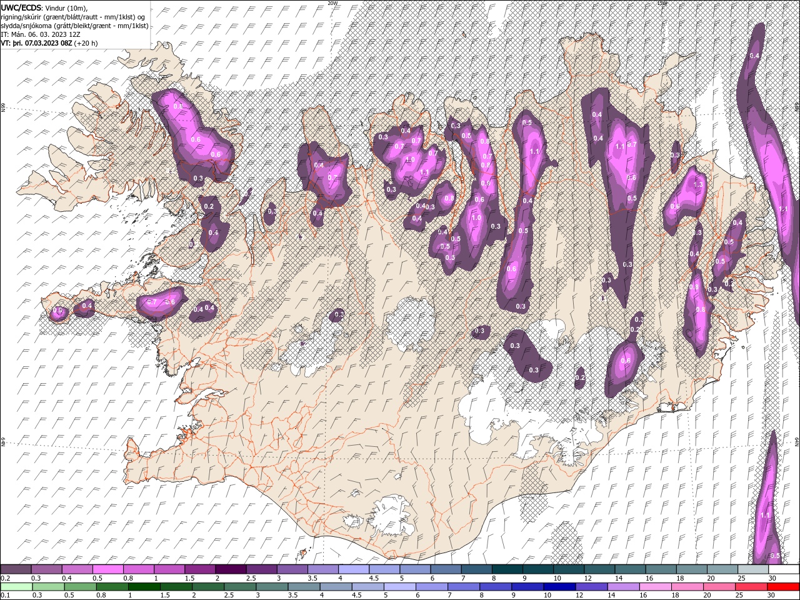Click top legend swatch between 1.5 and 2

click(x=201, y=569)
